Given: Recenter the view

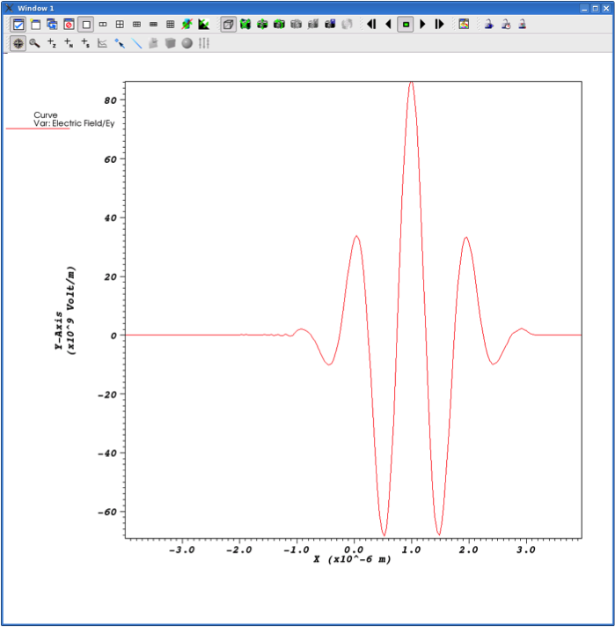Looking at the screenshot, I should click(x=262, y=25).
